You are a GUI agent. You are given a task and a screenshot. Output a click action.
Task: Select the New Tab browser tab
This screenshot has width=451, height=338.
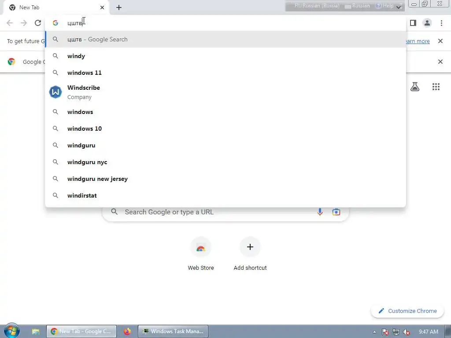pos(56,7)
